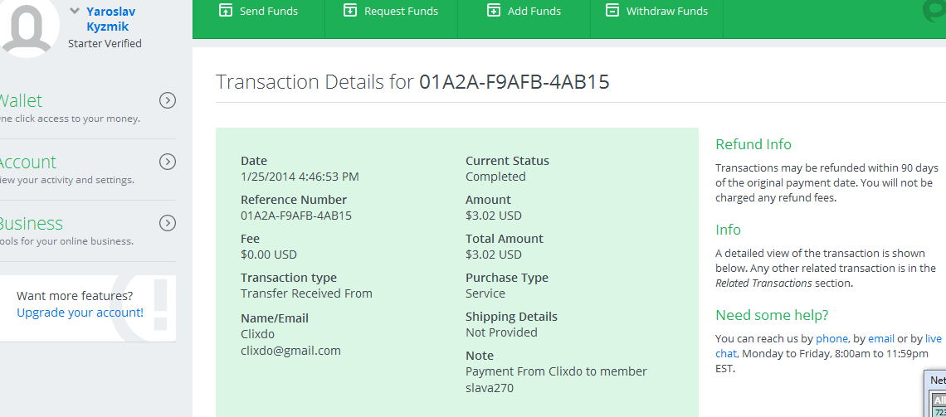This screenshot has width=946, height=417.
Task: Click the Add Funds icon
Action: point(494,11)
